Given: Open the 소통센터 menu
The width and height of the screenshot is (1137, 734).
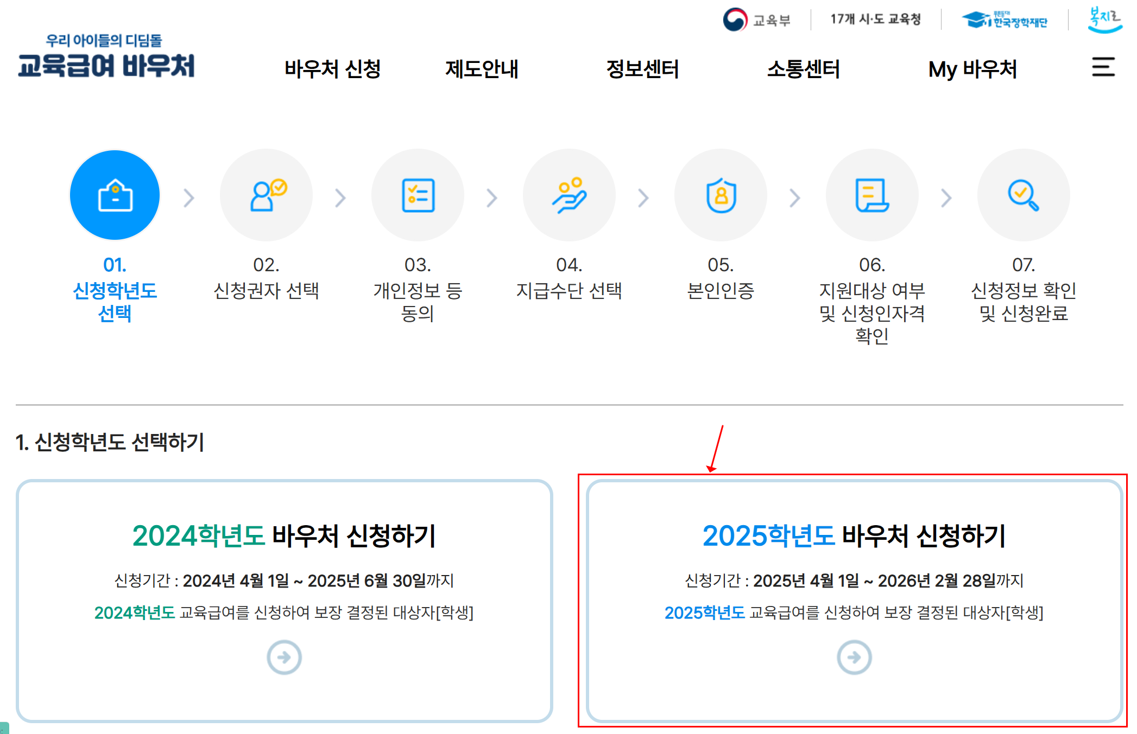Looking at the screenshot, I should point(804,69).
